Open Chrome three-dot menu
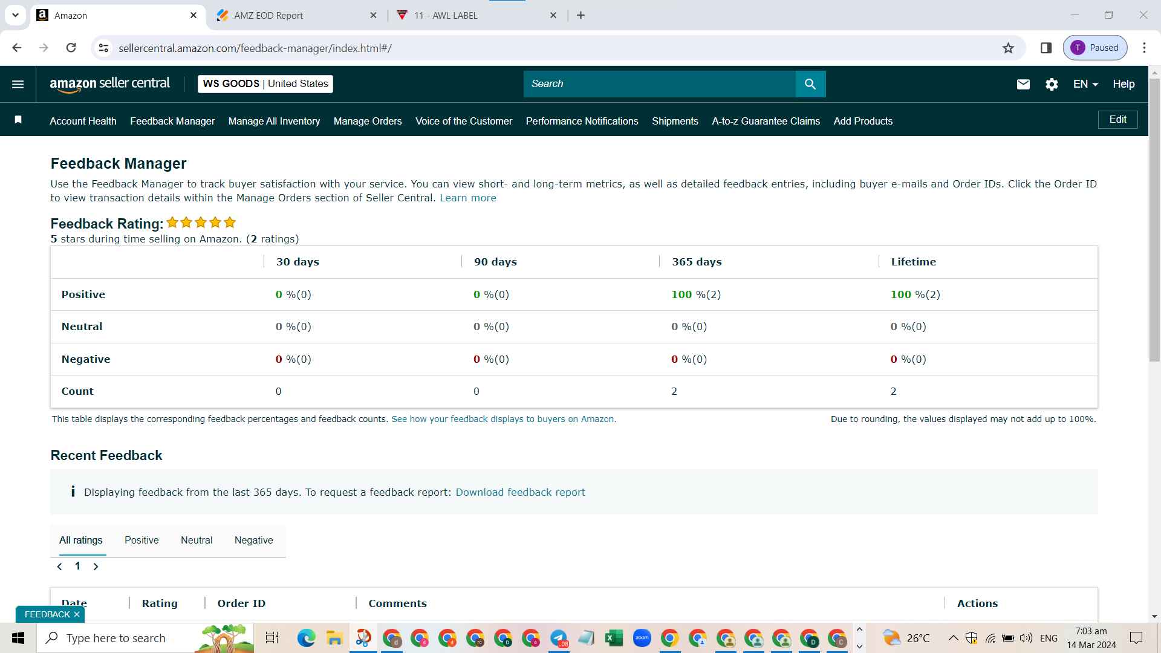This screenshot has width=1161, height=653. 1144,48
